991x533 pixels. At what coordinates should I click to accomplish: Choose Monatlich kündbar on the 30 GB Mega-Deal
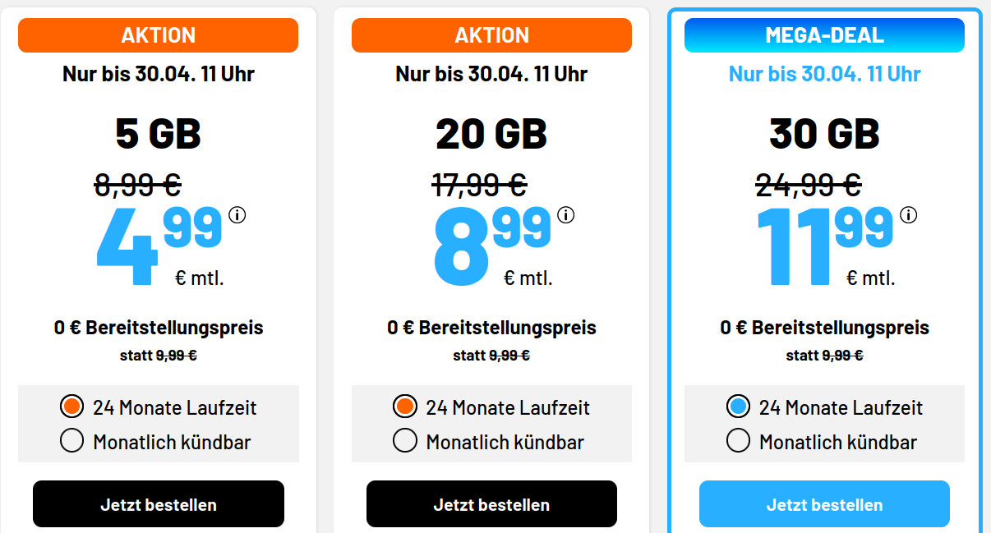(x=737, y=440)
